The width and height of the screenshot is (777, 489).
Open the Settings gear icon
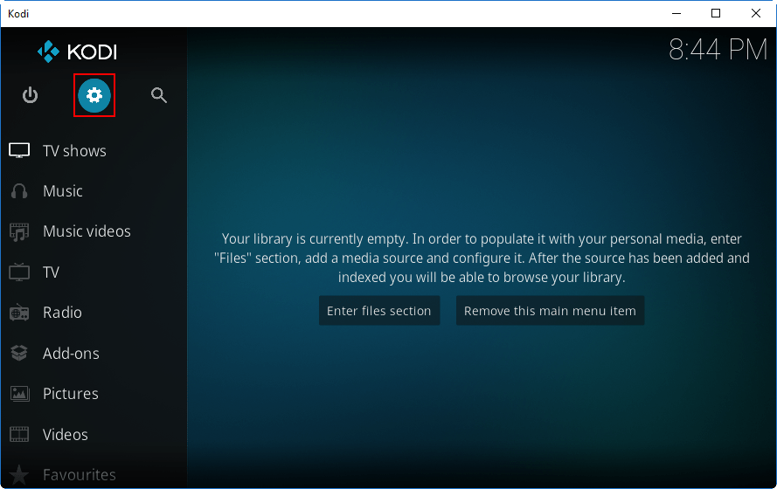point(94,95)
